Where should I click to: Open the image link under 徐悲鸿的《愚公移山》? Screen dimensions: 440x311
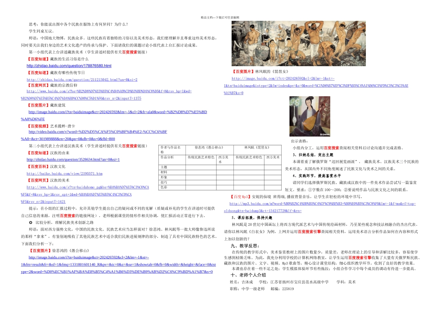[x=118, y=264]
